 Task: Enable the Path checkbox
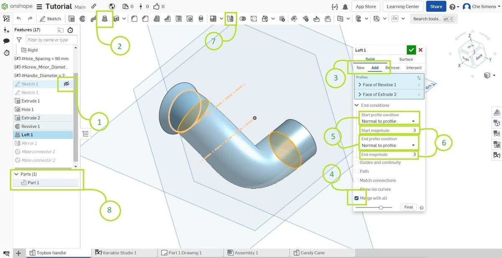coord(356,171)
